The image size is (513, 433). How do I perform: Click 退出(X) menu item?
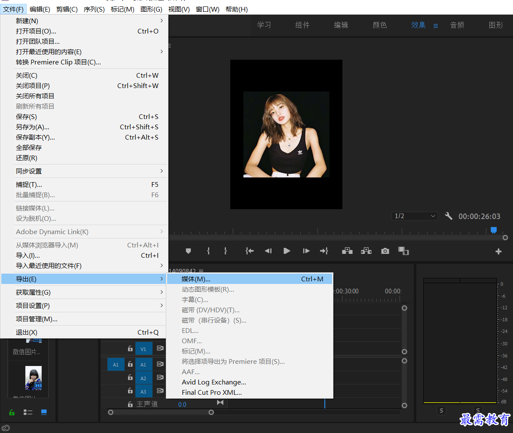click(85, 332)
